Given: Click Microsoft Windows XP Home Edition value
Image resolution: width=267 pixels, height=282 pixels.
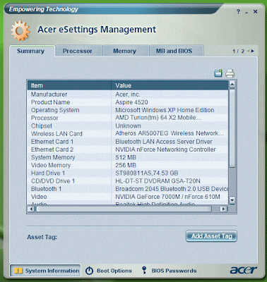Looking at the screenshot, I should pyautogui.click(x=165, y=110).
